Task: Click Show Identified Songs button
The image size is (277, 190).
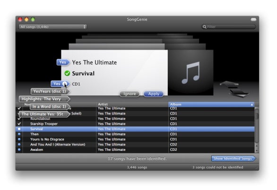Action: coord(233,158)
